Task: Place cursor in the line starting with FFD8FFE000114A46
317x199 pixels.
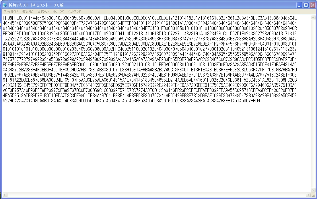Action: tap(149, 18)
